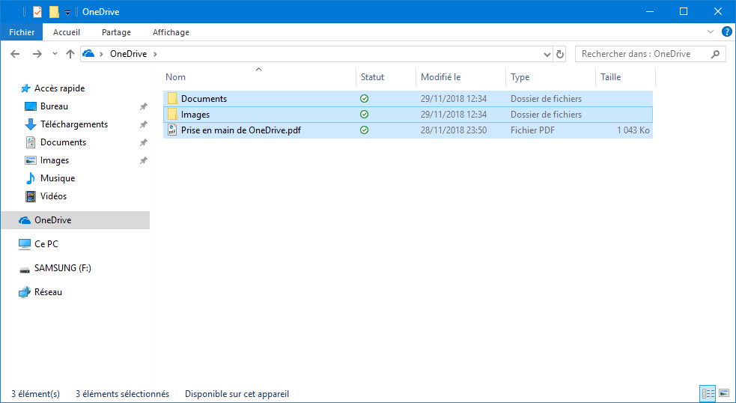Click the Fichier PDF type cell
This screenshot has height=403, width=736.
click(532, 130)
